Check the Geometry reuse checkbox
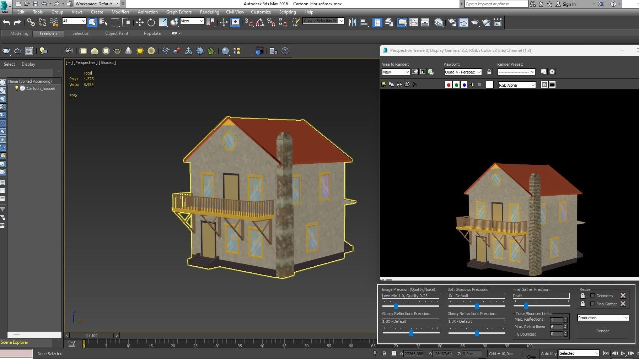The image size is (639, 359). click(592, 295)
